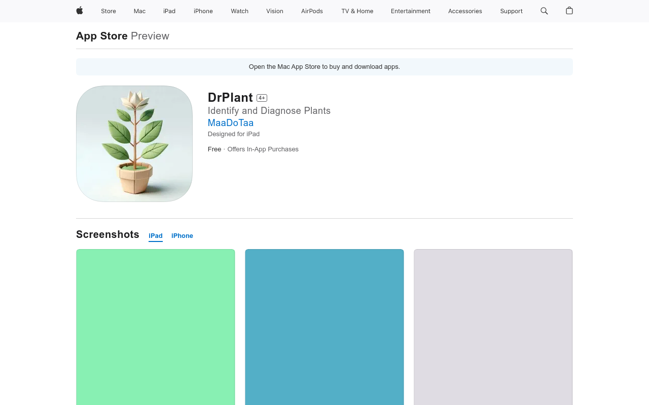The width and height of the screenshot is (649, 405).
Task: Click 'Offers In-App Purchases' text
Action: tap(263, 149)
